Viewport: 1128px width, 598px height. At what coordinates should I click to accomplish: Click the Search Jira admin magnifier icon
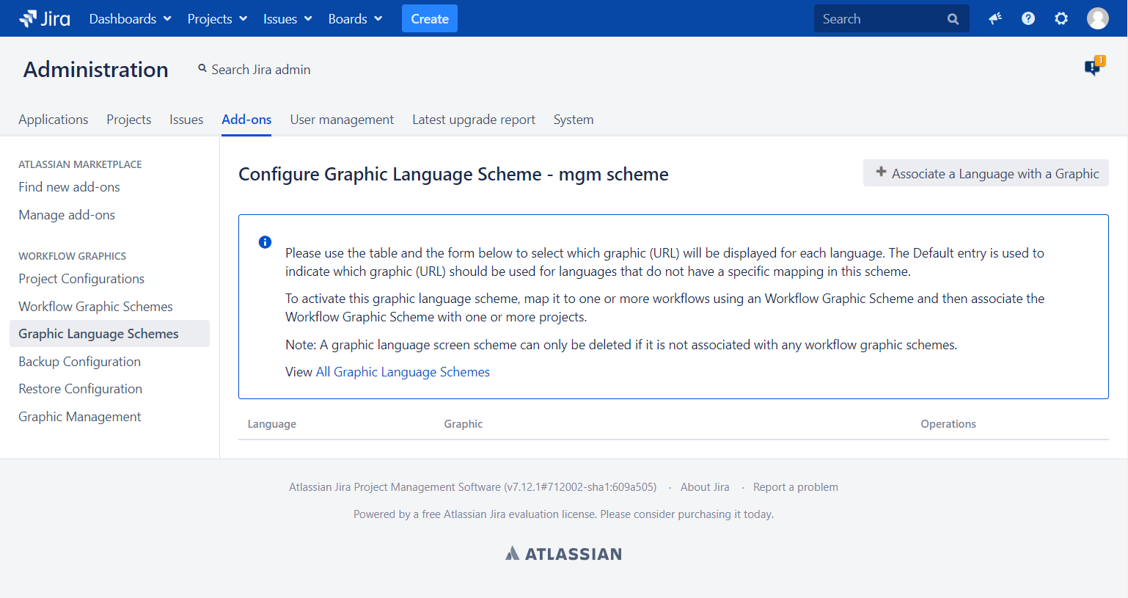pyautogui.click(x=202, y=69)
